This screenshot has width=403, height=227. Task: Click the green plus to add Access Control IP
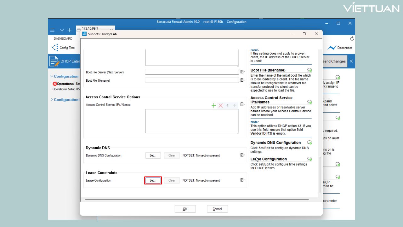tap(213, 105)
